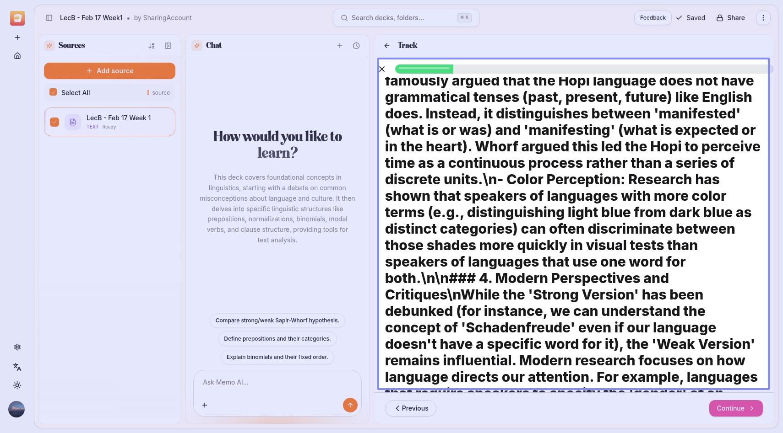Go back with the Track arrow
Image resolution: width=783 pixels, height=433 pixels.
(x=387, y=46)
